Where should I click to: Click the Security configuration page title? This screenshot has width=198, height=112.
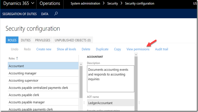click(x=33, y=29)
